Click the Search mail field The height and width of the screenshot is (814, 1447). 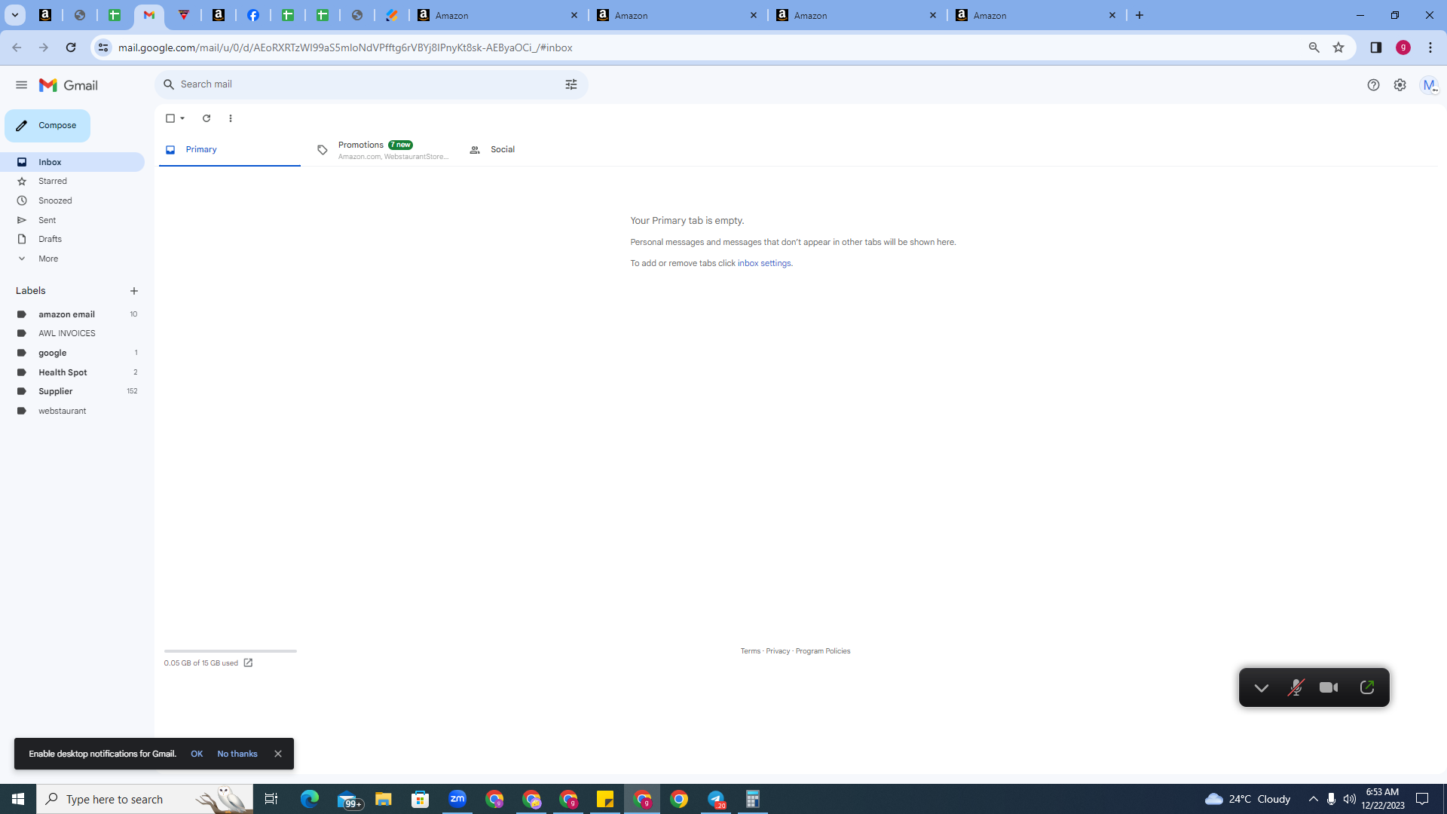click(x=369, y=84)
